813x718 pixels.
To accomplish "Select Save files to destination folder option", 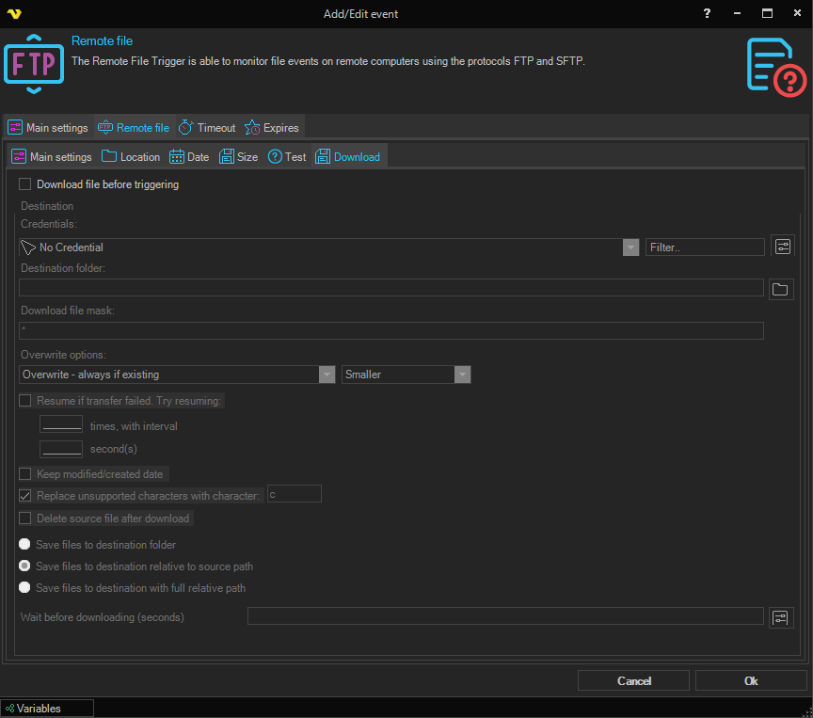I will point(25,545).
